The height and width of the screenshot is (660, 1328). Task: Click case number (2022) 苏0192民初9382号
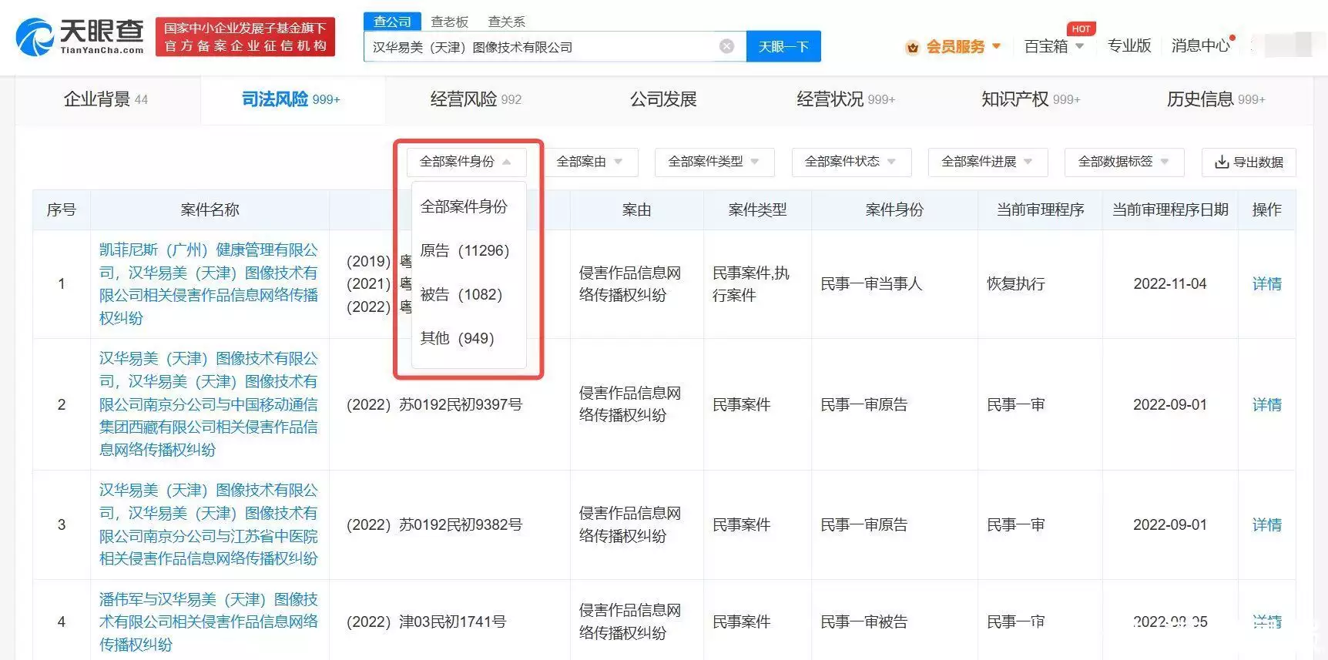pyautogui.click(x=434, y=524)
